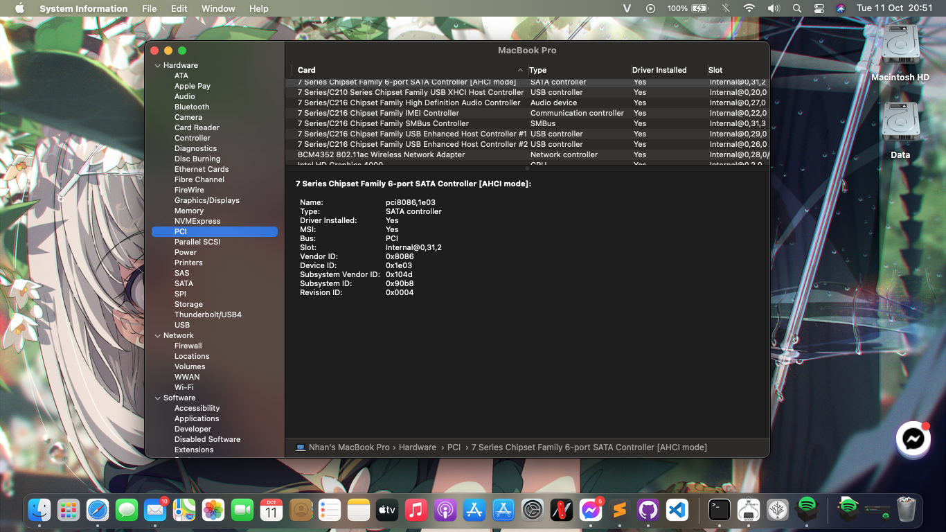Launch Apple TV from the Dock
Image resolution: width=946 pixels, height=532 pixels.
click(387, 511)
